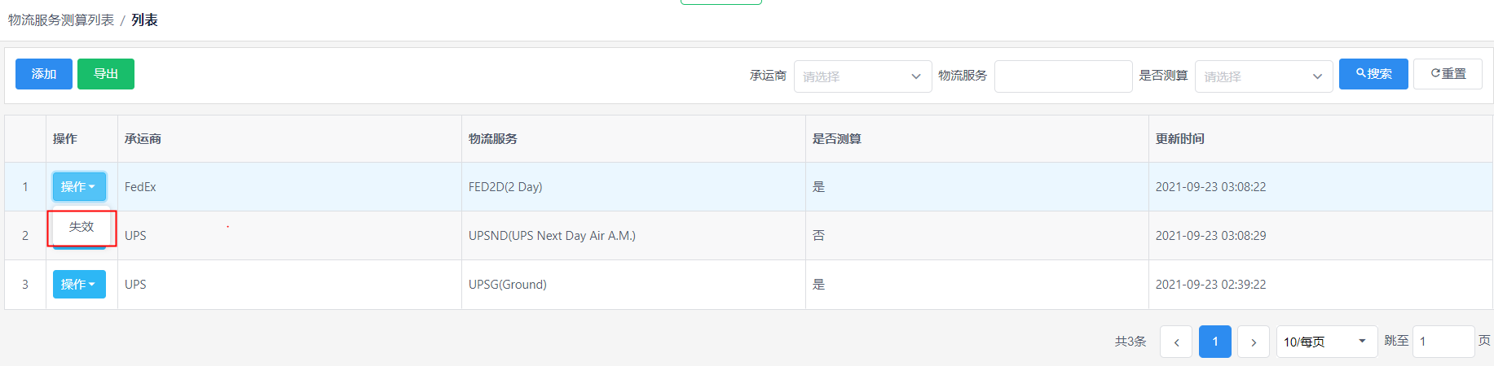Open 物流服务测算列表 breadcrumb link
The image size is (1494, 366).
[x=61, y=20]
